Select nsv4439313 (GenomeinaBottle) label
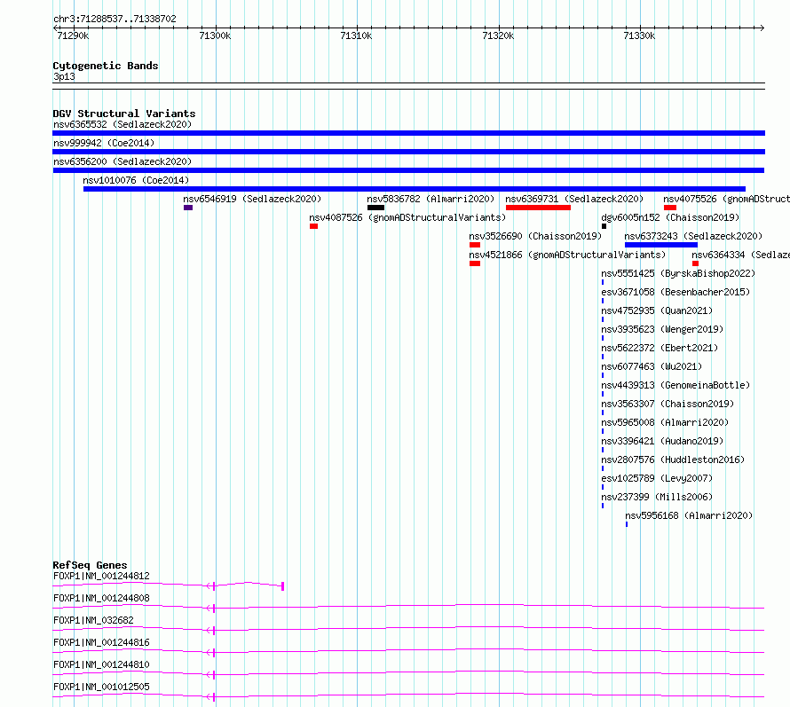The height and width of the screenshot is (707, 790). tap(675, 385)
